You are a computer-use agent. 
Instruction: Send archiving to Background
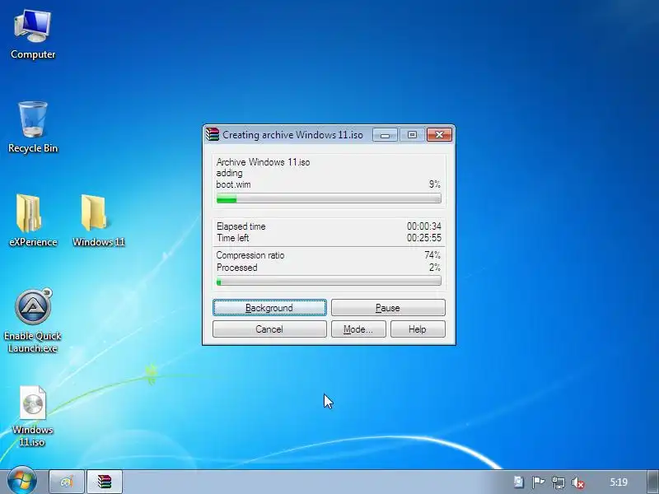tap(269, 307)
